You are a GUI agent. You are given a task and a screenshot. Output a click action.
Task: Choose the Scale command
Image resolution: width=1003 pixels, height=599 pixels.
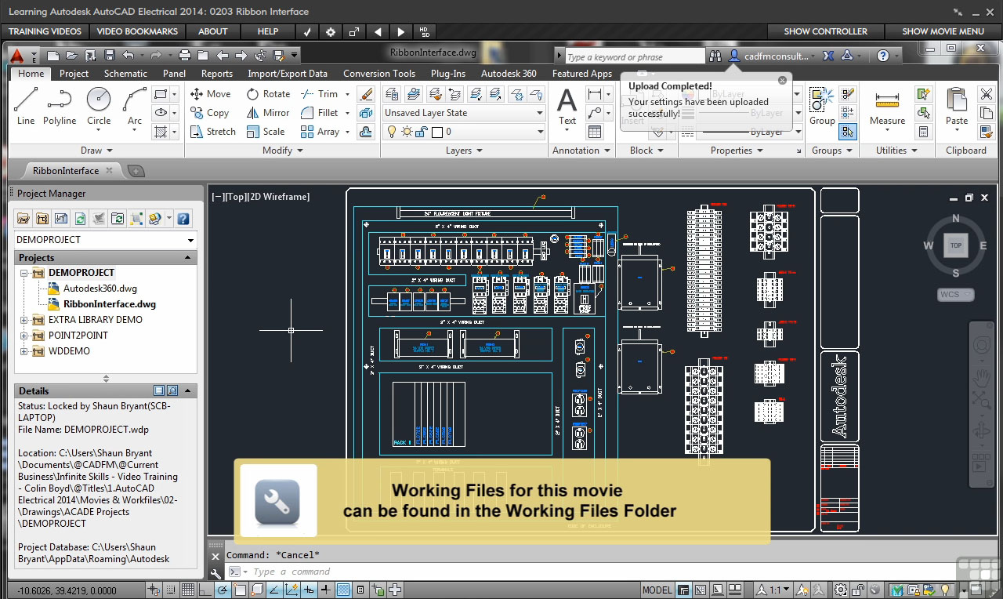[x=266, y=132]
